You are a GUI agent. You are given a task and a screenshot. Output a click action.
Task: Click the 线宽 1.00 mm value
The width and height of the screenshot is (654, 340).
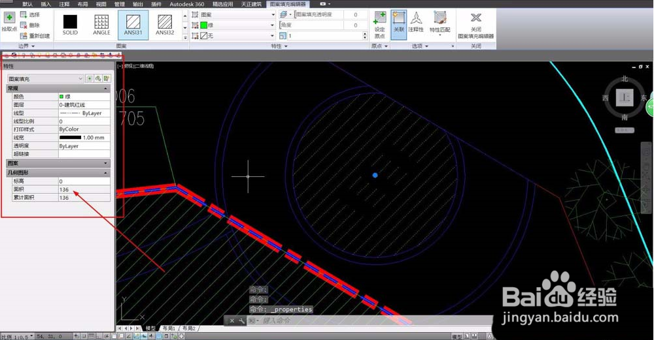[84, 138]
